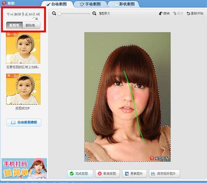The height and width of the screenshot is (183, 207).
Task: Click the zoom in magnifier icon
Action: click(x=94, y=14)
